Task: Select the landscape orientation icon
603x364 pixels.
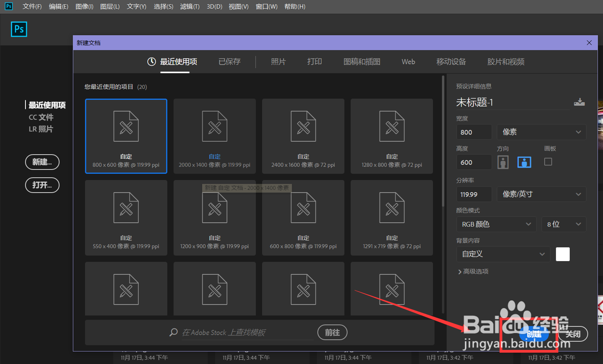Action: click(x=524, y=162)
